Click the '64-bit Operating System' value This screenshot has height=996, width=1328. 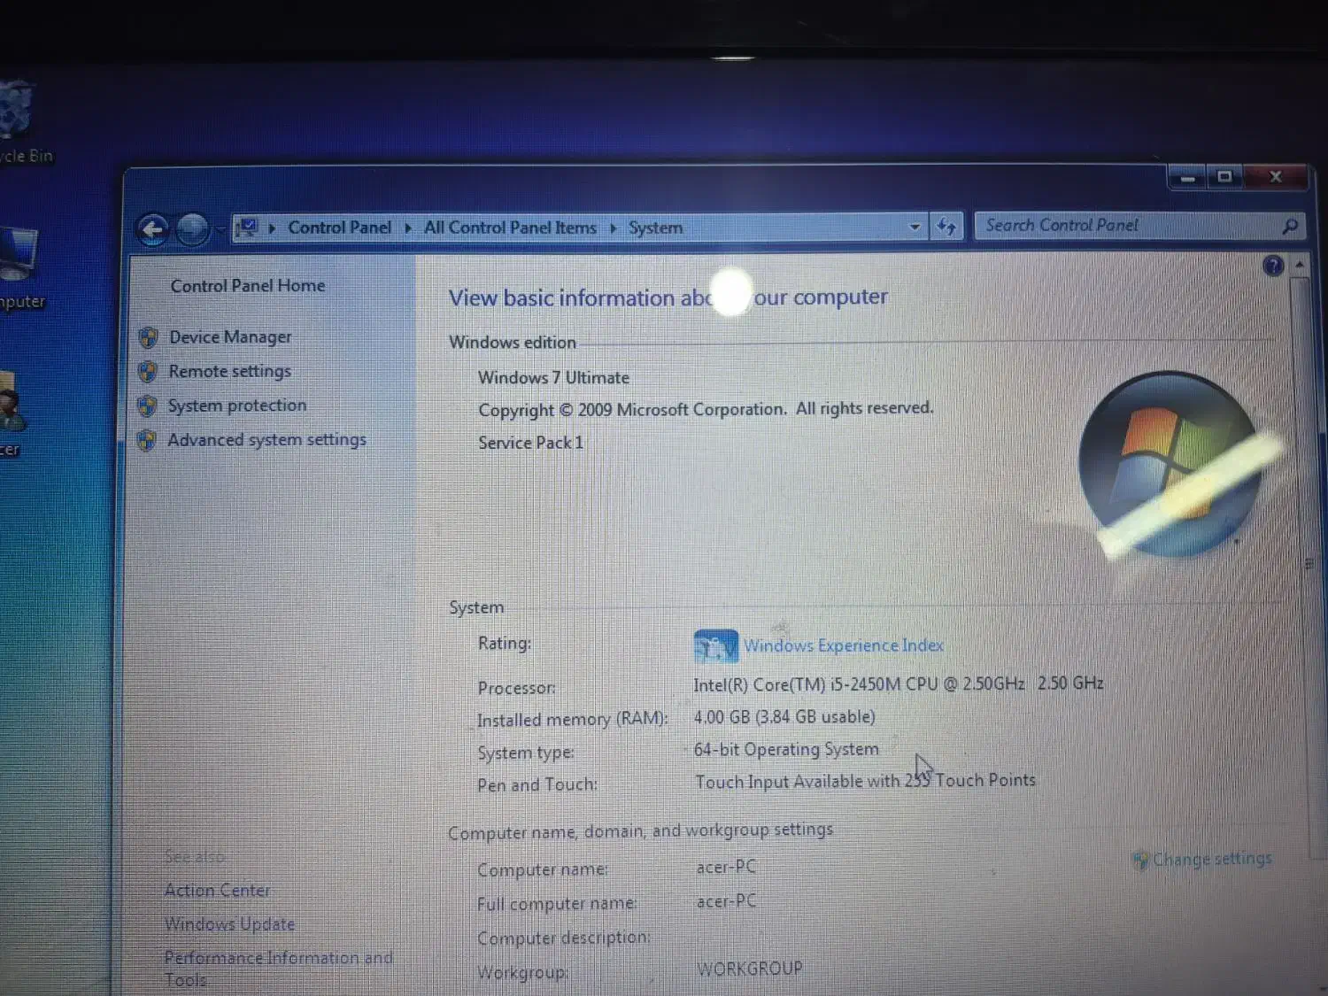coord(786,750)
